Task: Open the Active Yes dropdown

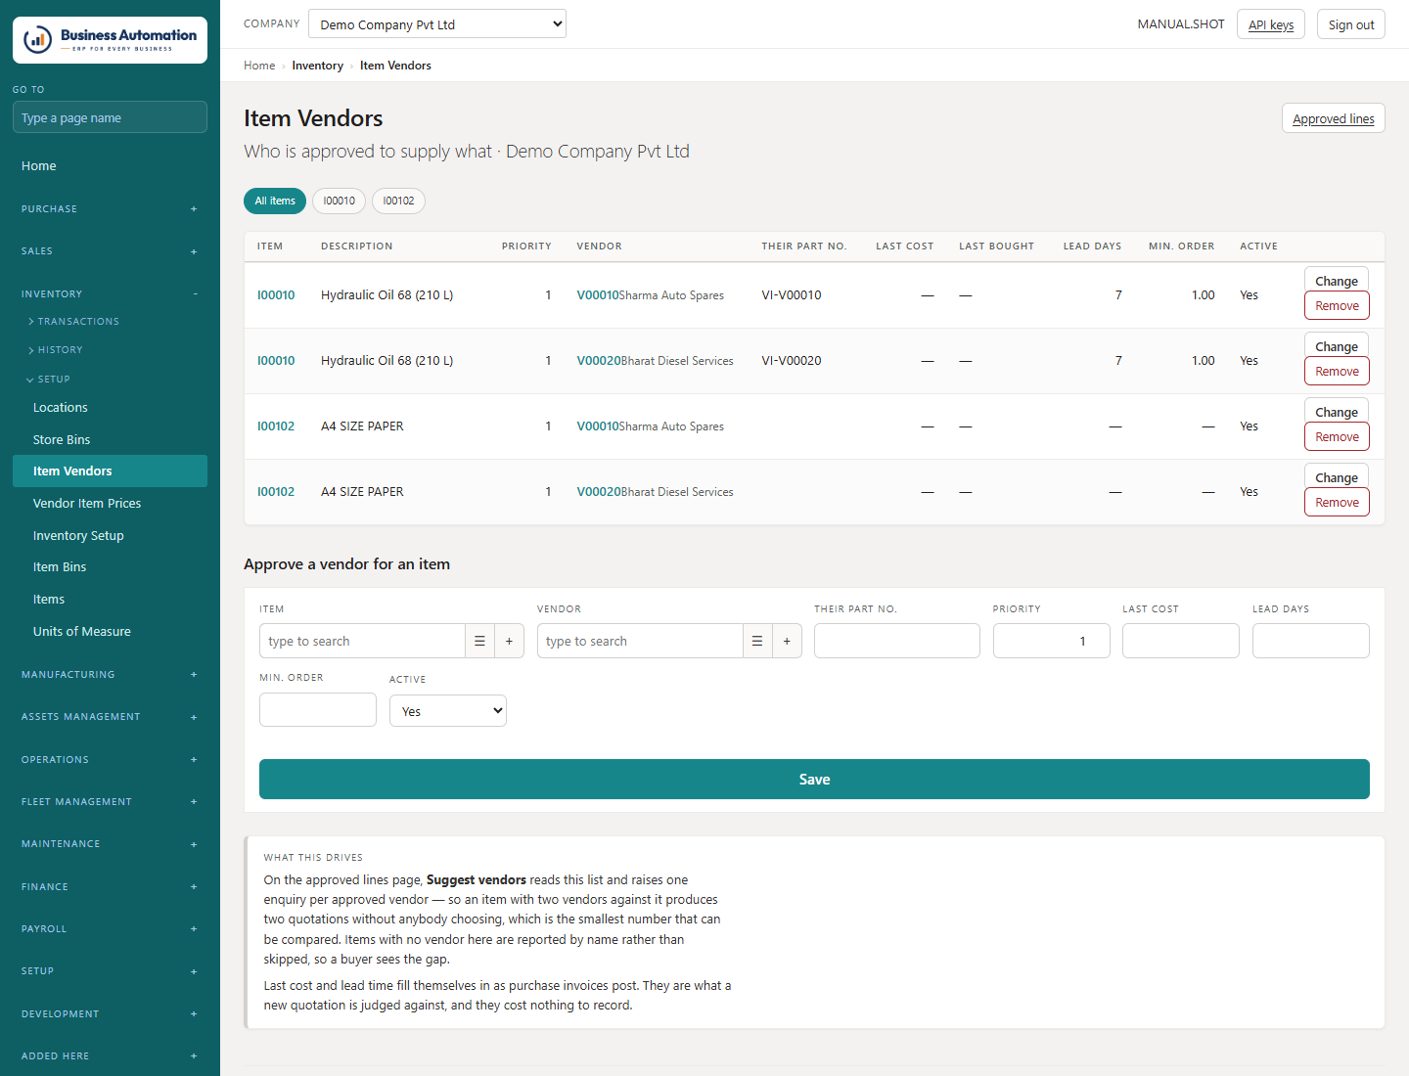Action: coord(448,711)
